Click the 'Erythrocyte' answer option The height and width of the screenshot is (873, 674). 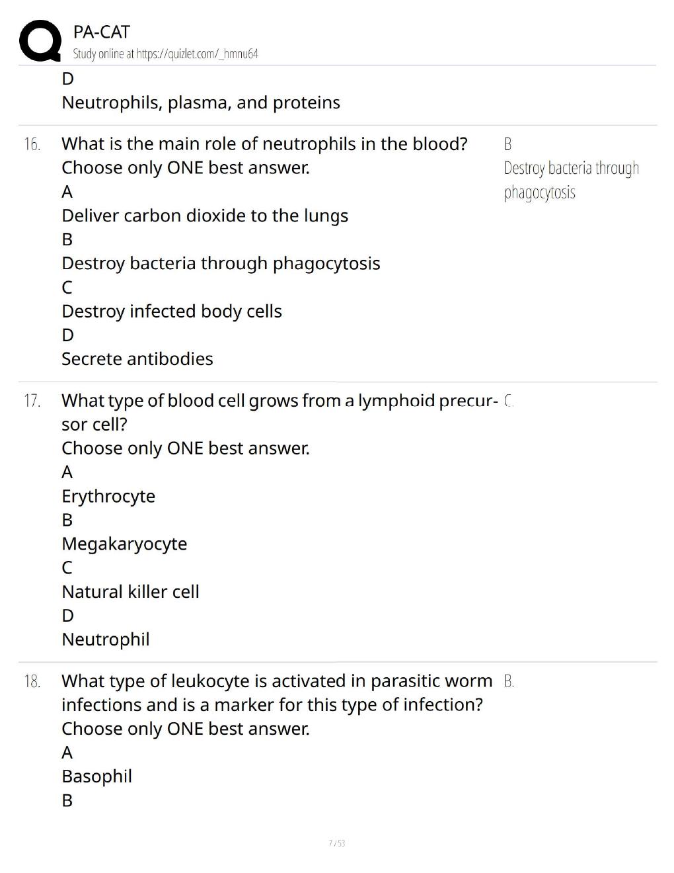click(108, 497)
